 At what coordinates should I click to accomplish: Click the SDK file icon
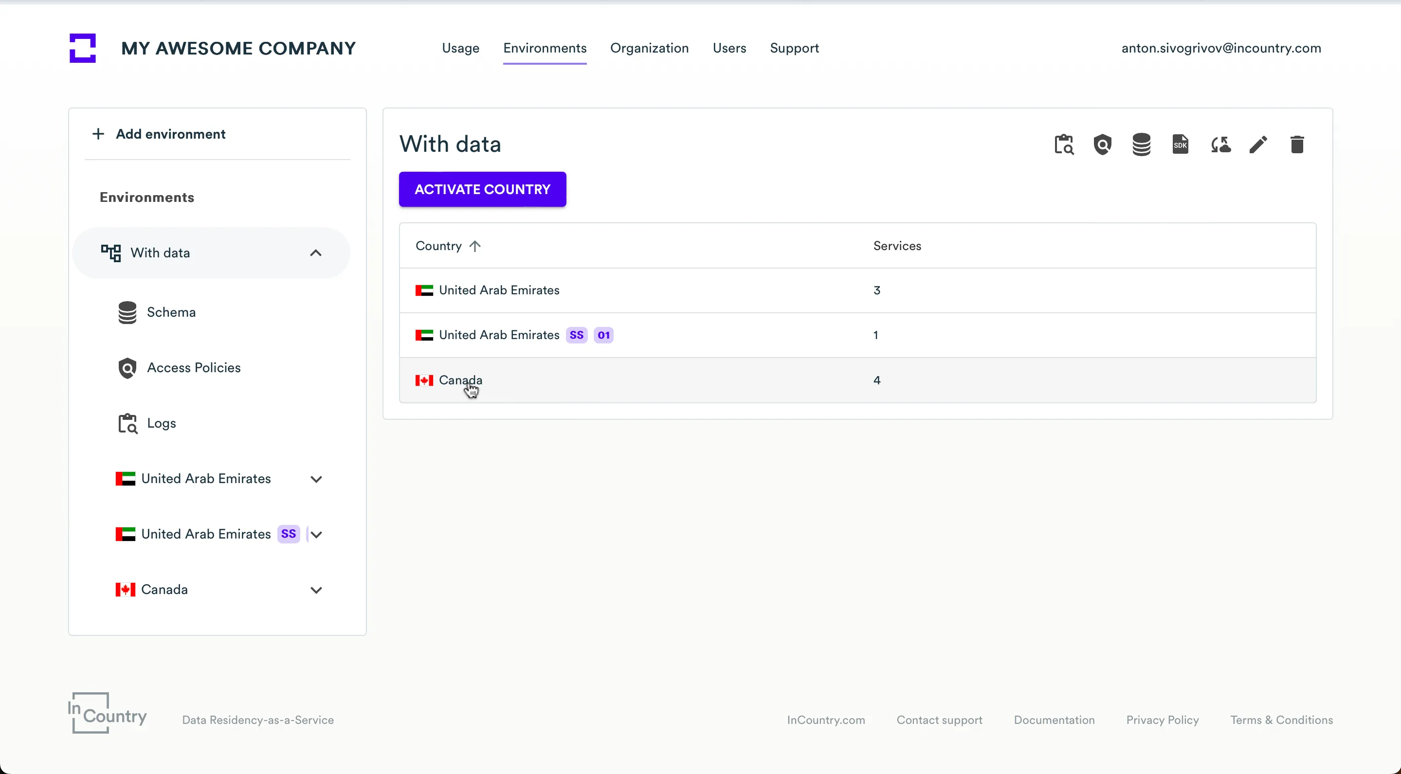pos(1180,145)
